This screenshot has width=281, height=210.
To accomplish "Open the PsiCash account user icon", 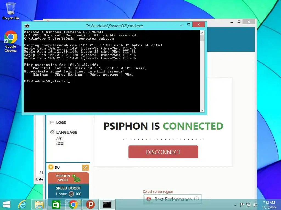I will [x=86, y=168].
